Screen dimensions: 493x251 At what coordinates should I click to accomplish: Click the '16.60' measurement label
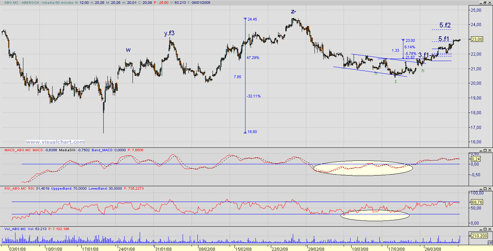click(x=252, y=132)
